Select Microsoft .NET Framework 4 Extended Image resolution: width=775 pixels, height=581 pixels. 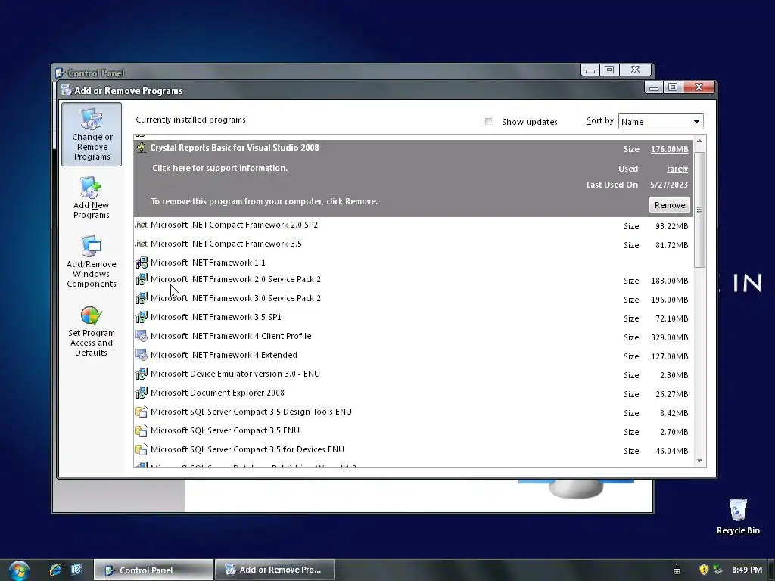tap(224, 355)
